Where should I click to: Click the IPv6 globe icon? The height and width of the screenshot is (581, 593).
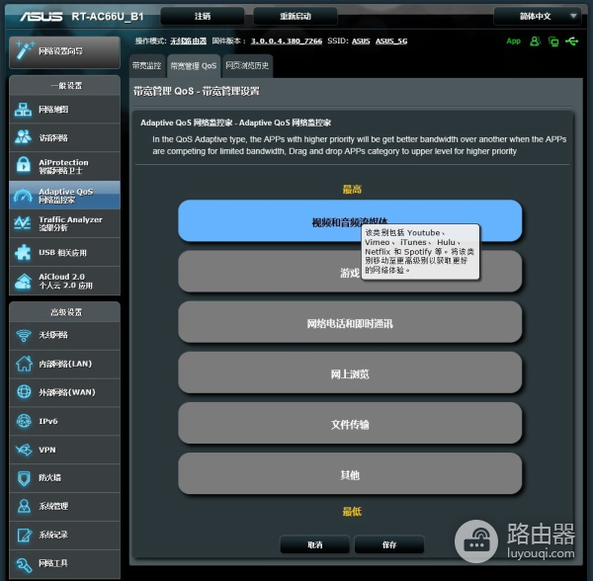click(x=24, y=421)
